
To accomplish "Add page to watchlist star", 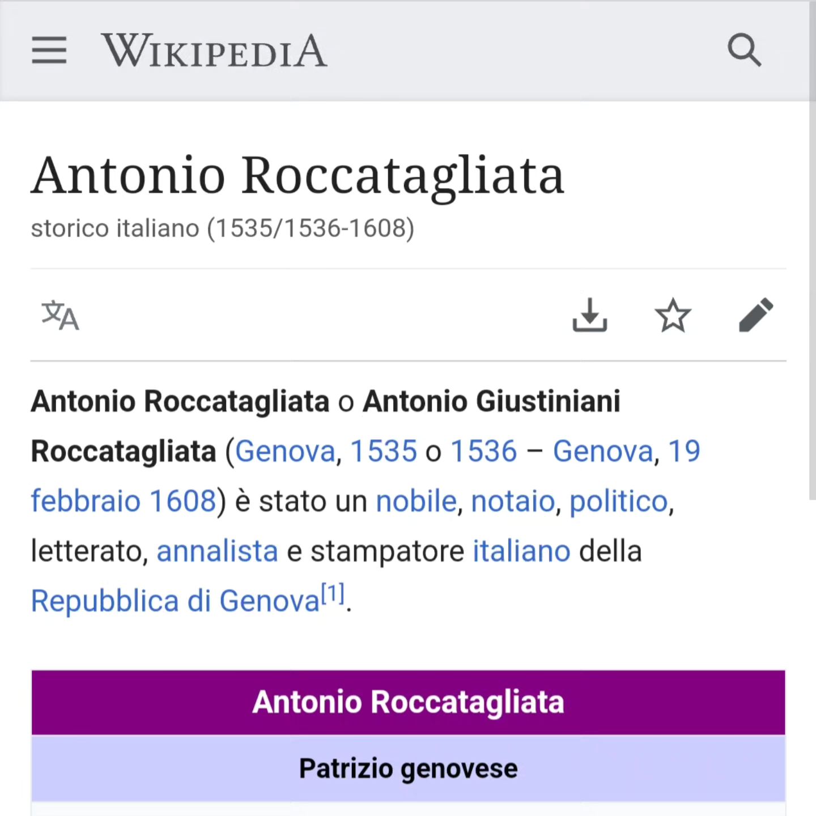I will coord(673,314).
